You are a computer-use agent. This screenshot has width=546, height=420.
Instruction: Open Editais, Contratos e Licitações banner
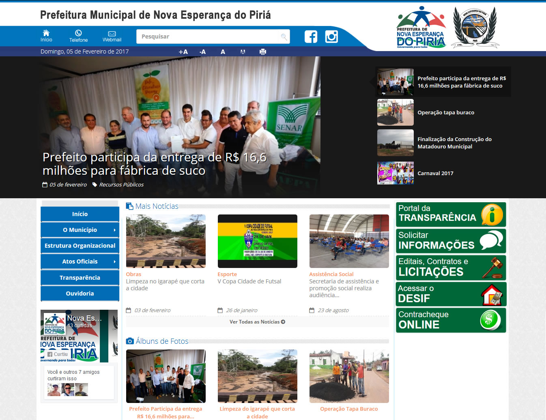point(451,268)
